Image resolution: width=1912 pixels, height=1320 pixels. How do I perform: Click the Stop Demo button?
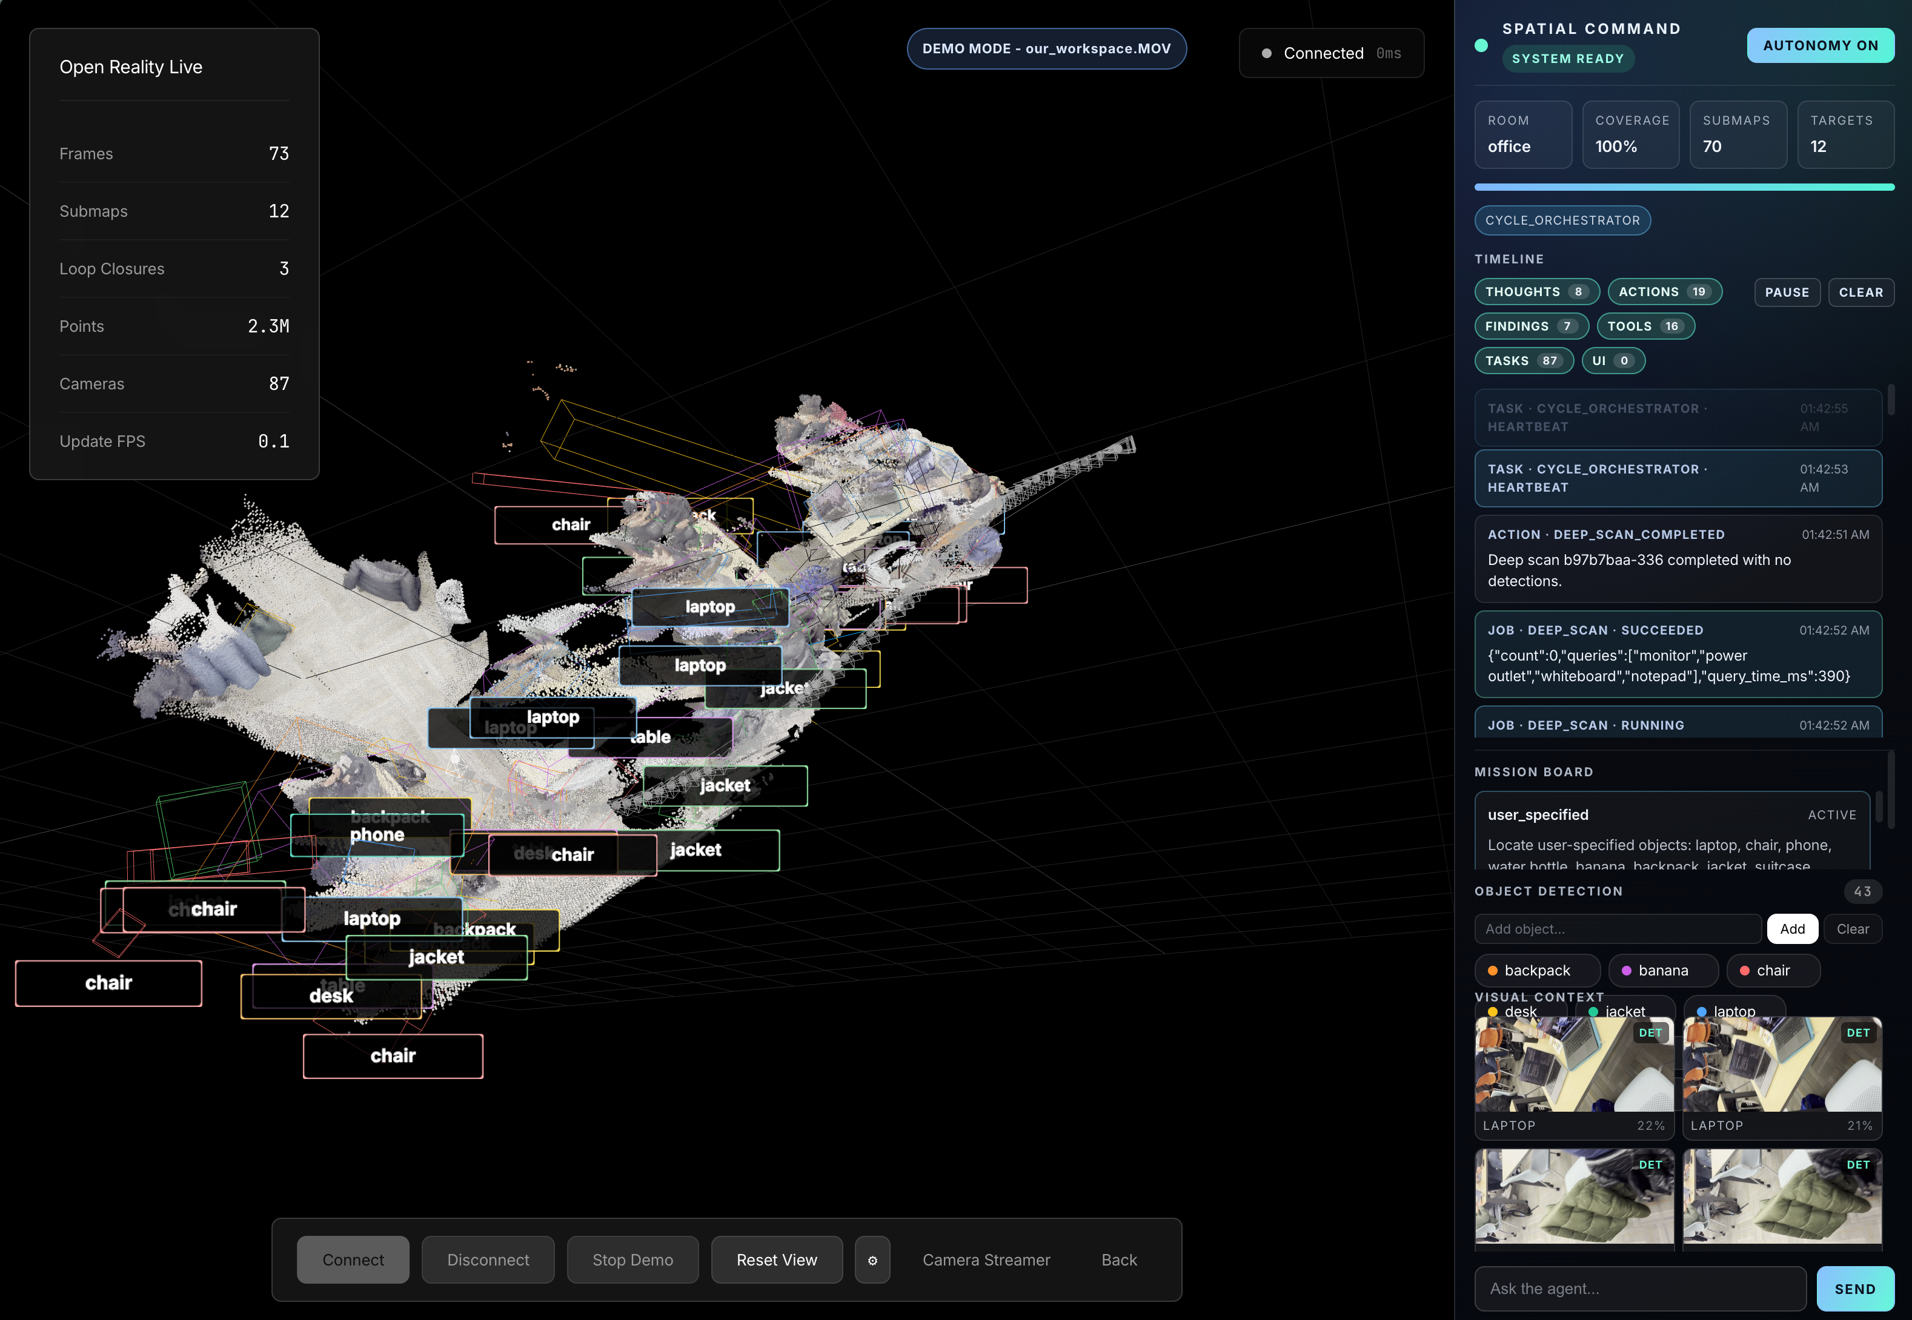(632, 1259)
